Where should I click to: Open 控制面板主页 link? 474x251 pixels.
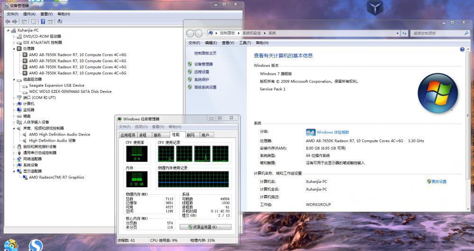tap(205, 53)
